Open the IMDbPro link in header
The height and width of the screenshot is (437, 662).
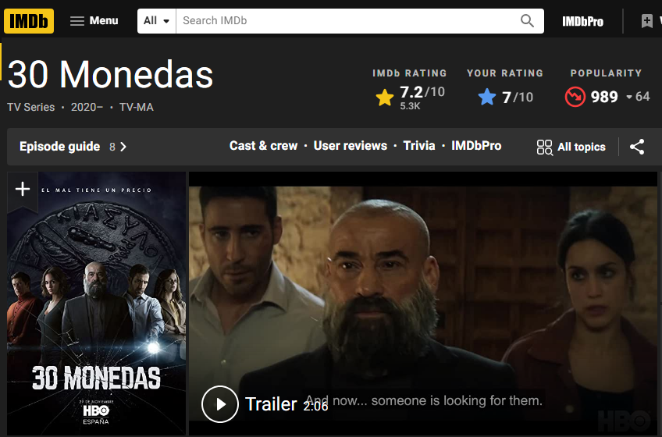(582, 22)
